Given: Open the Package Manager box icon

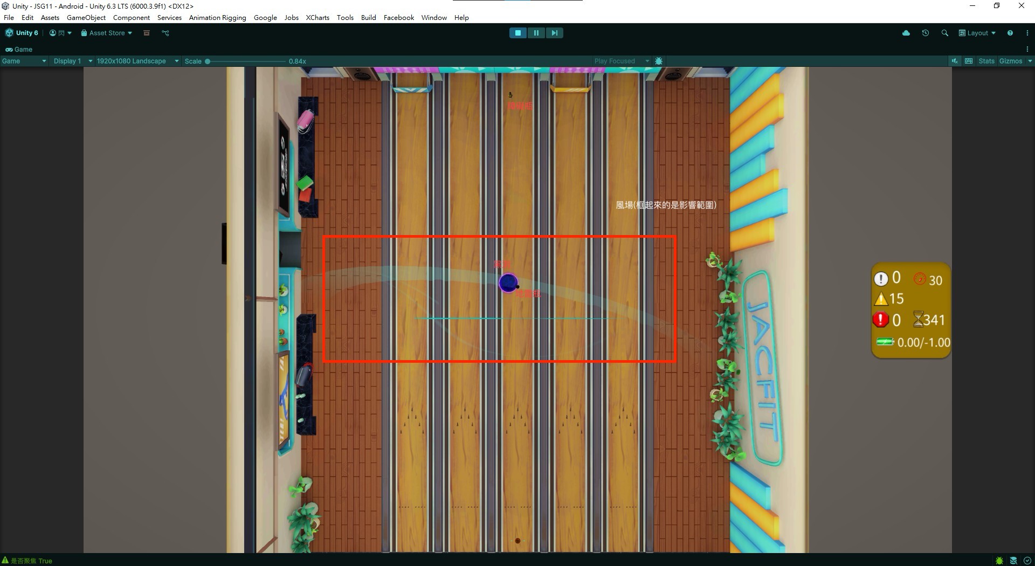Looking at the screenshot, I should (146, 33).
